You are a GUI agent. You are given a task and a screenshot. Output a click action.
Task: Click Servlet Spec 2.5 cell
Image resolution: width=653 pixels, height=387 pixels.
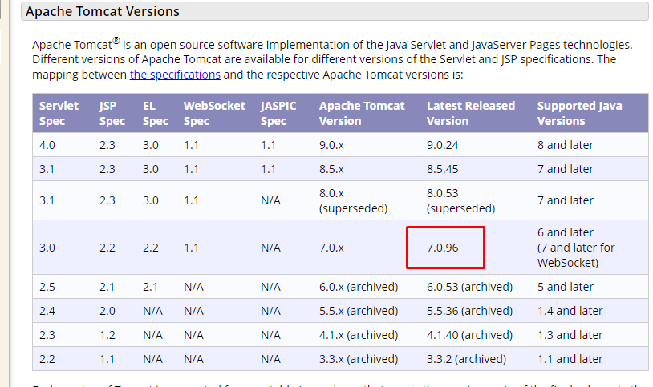coord(47,287)
